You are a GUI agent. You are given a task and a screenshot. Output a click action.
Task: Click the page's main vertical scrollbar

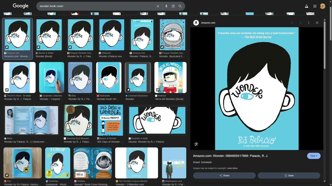click(330, 23)
